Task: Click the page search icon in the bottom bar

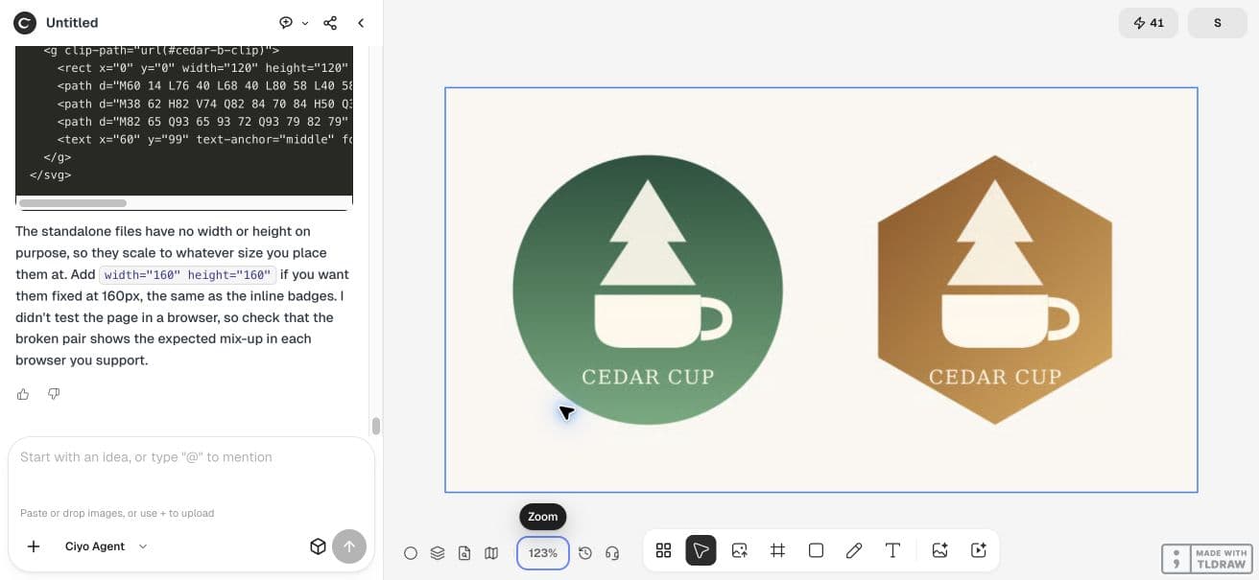Action: point(464,553)
